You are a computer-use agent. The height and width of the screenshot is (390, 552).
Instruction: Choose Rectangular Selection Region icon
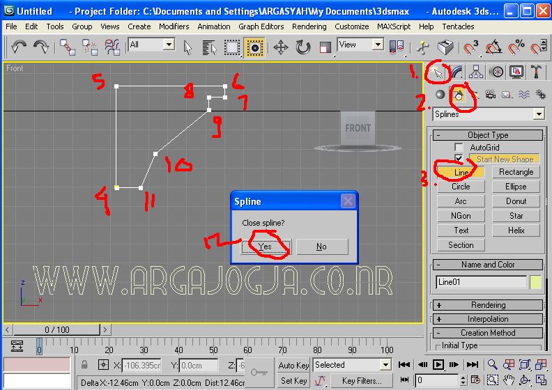pyautogui.click(x=232, y=47)
